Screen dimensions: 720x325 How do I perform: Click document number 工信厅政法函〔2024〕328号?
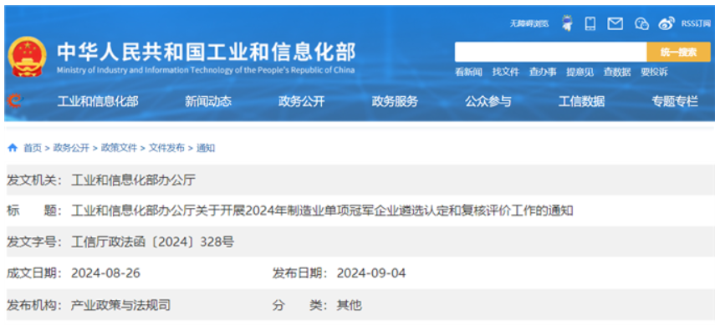pos(152,242)
